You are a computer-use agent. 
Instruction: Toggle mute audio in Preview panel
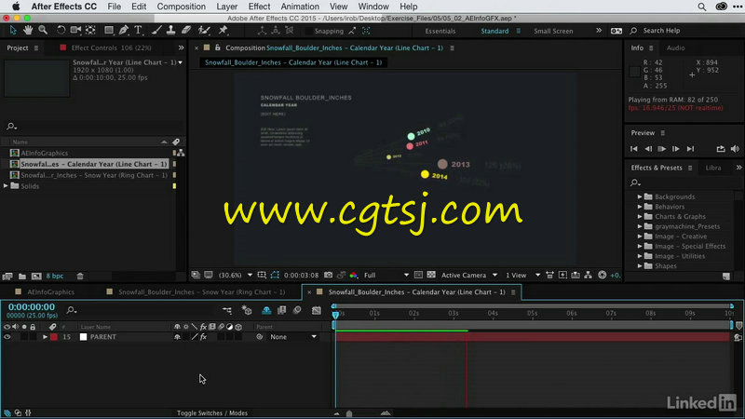click(x=735, y=149)
